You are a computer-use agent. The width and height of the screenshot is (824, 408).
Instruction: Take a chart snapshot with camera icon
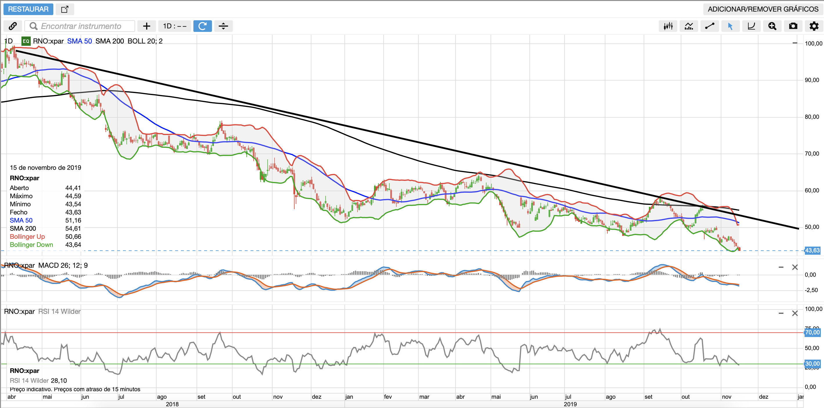click(793, 26)
